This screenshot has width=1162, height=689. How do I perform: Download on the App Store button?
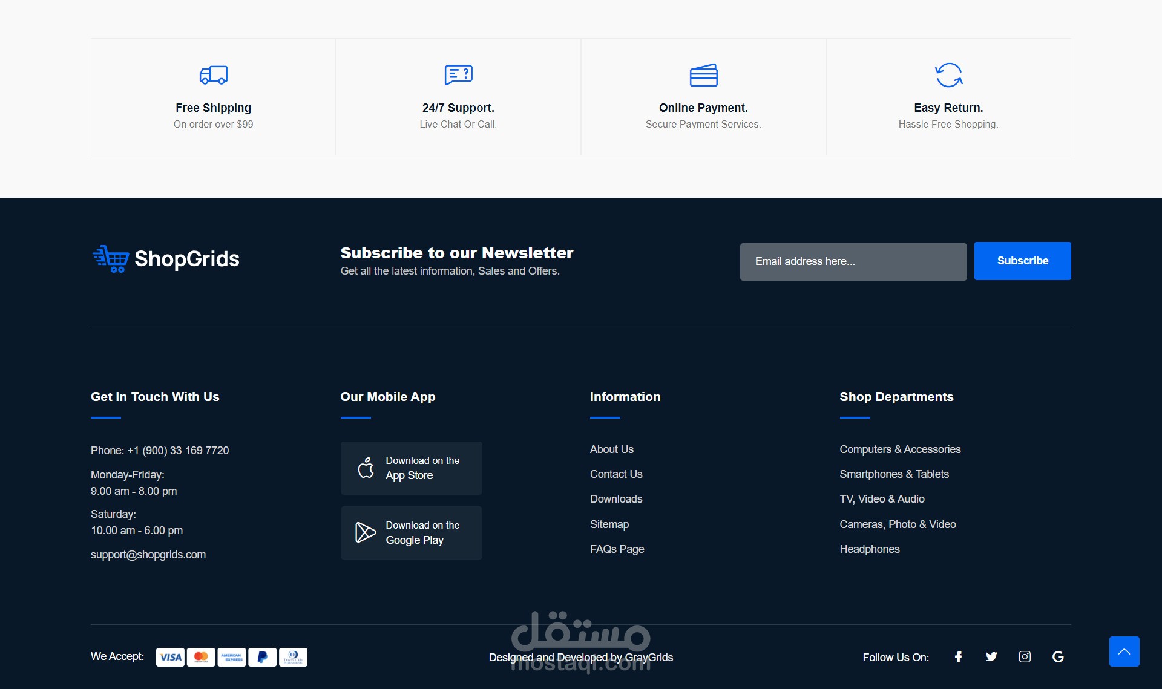[411, 468]
